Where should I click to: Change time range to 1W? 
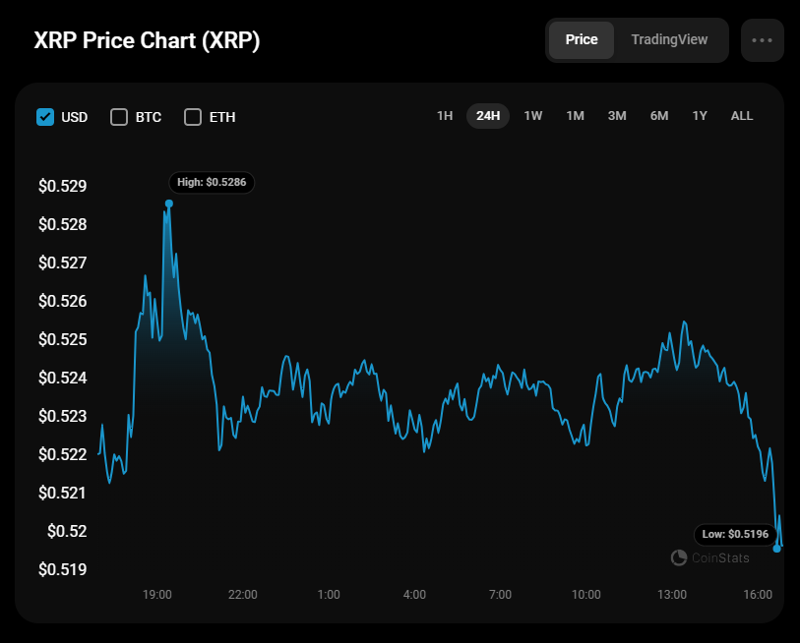[533, 116]
